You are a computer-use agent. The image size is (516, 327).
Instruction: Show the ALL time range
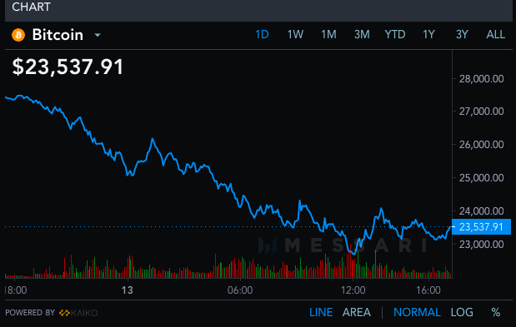pyautogui.click(x=496, y=34)
